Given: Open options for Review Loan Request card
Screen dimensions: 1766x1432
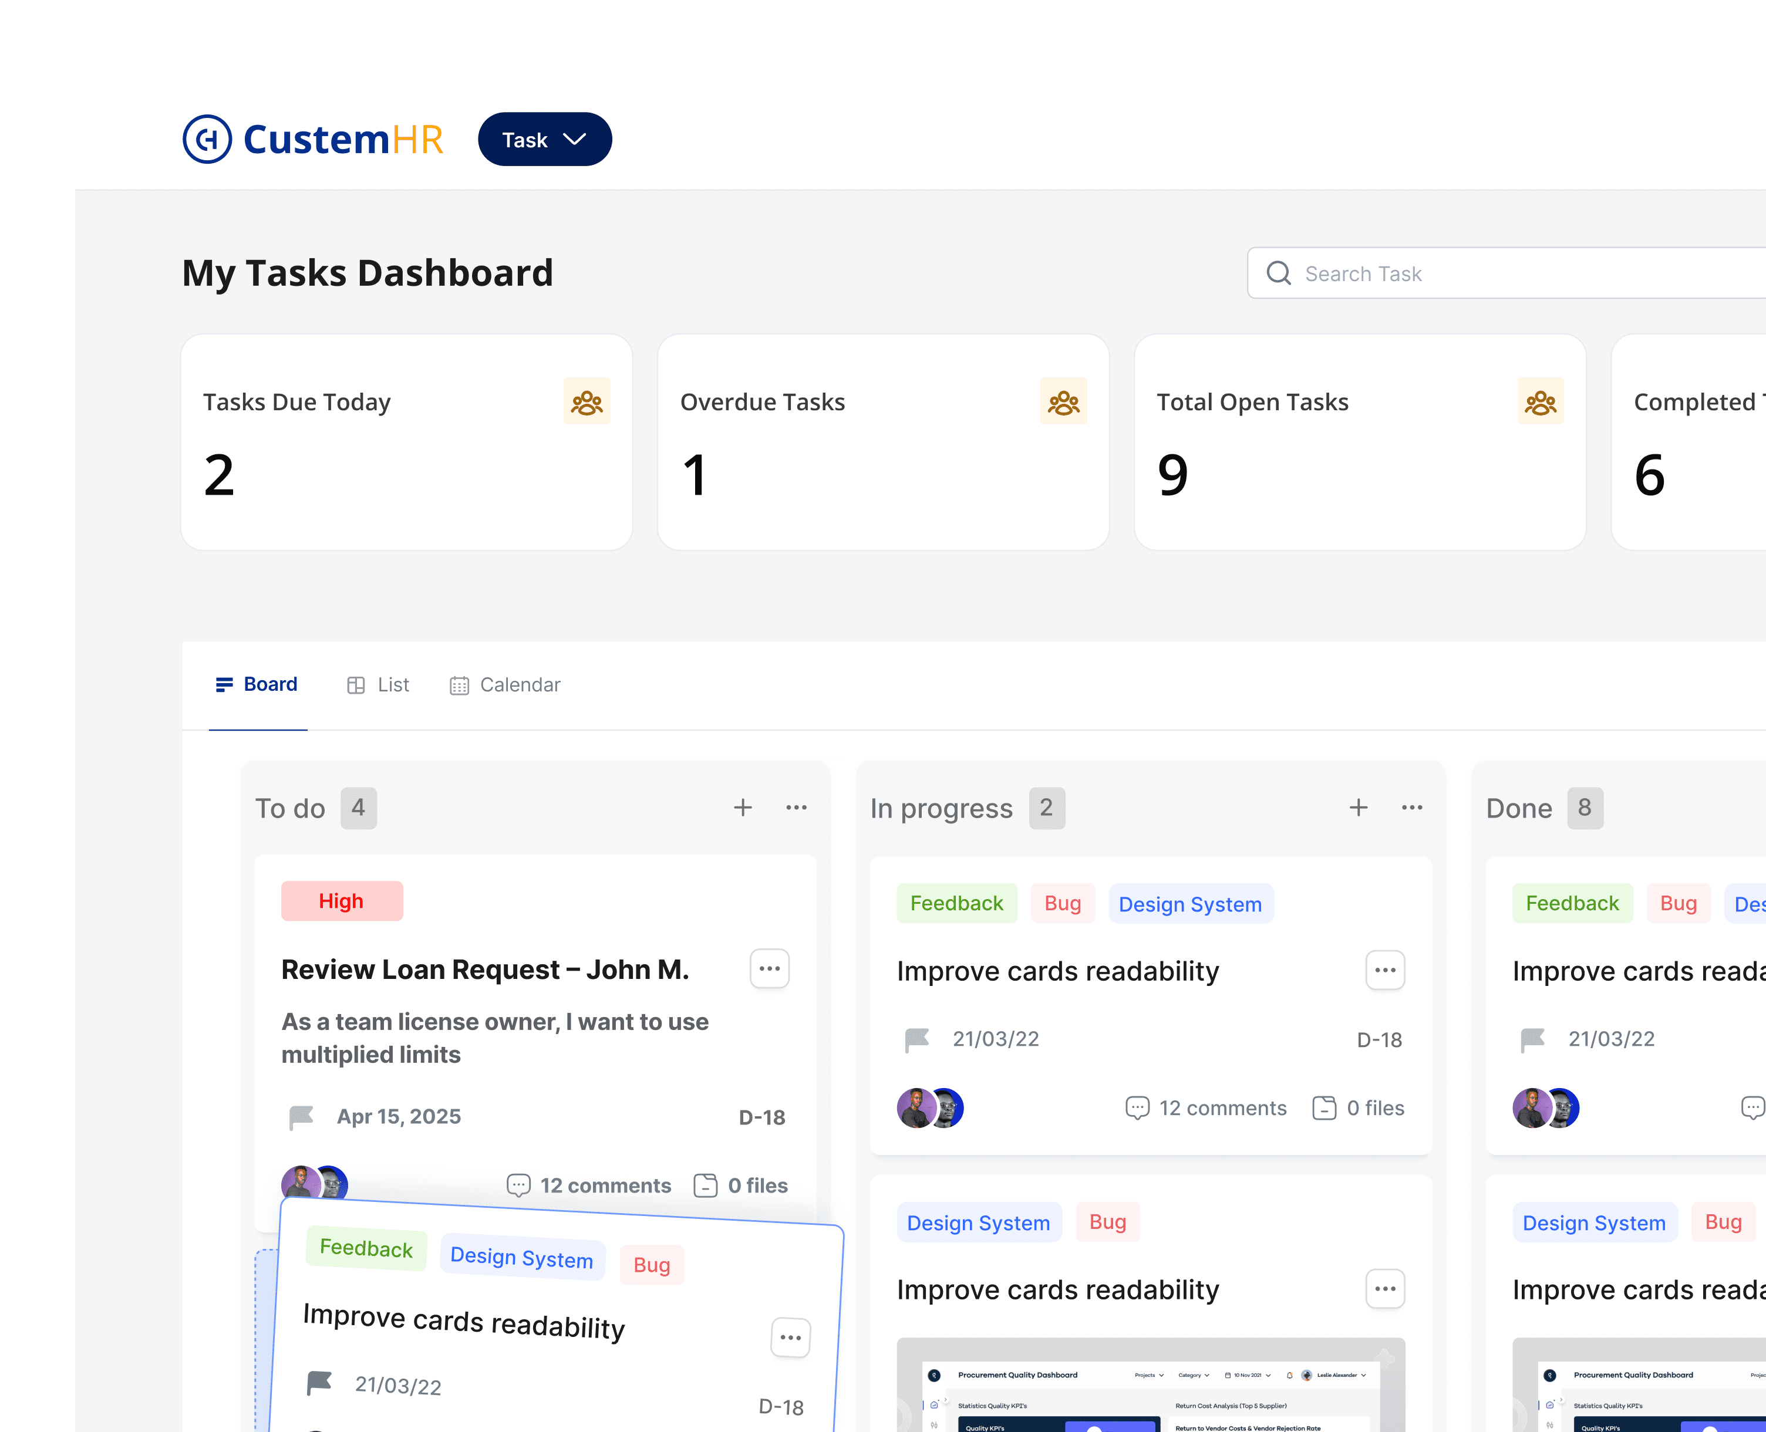Looking at the screenshot, I should [x=769, y=968].
